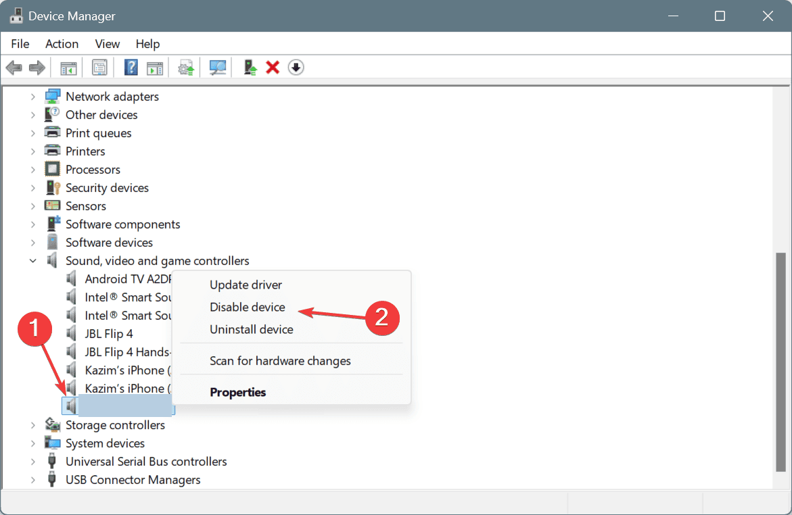
Task: Click the blue Help question-mark icon
Action: coord(131,67)
